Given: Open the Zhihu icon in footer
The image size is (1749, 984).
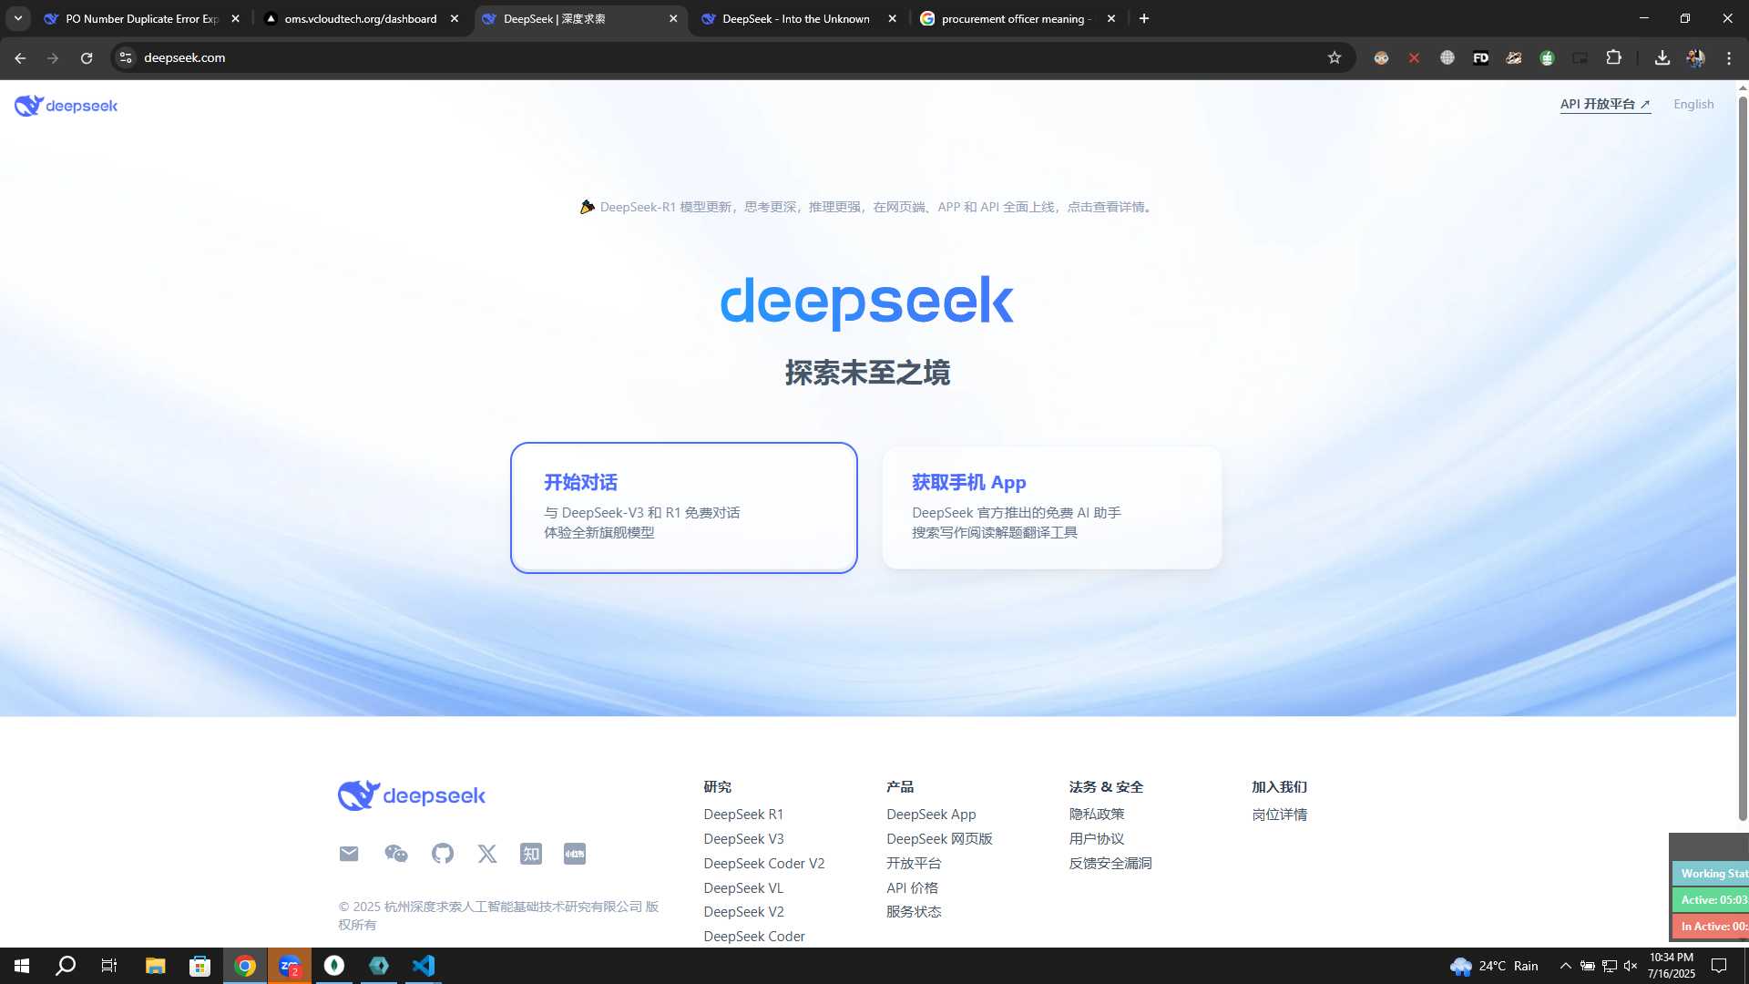Looking at the screenshot, I should 531,854.
